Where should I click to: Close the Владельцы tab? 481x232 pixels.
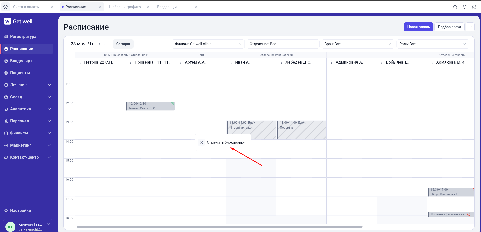196,7
